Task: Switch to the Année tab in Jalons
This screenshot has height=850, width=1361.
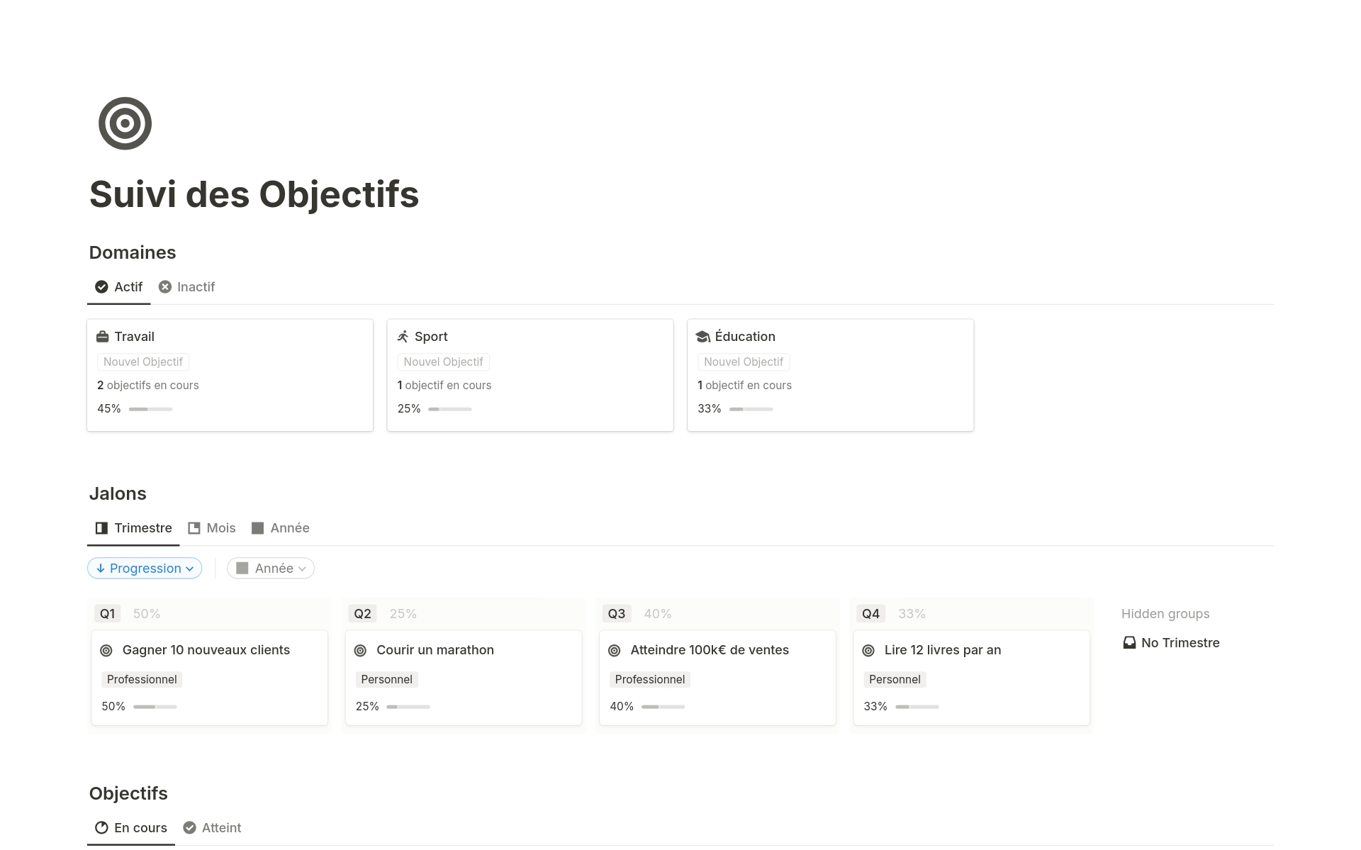Action: 290,527
